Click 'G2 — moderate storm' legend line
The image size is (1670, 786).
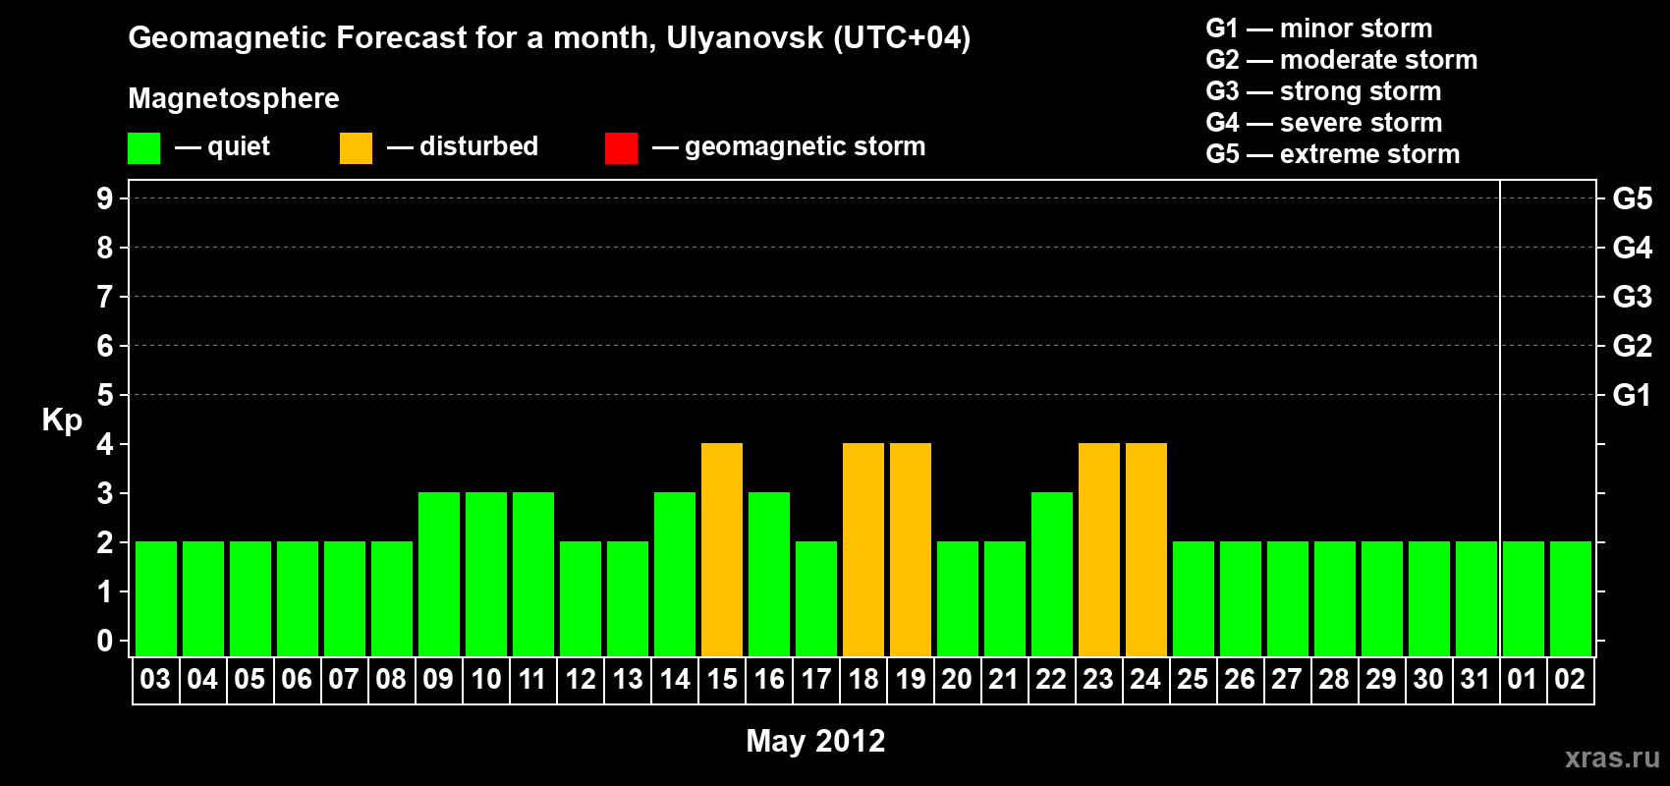pyautogui.click(x=1342, y=60)
